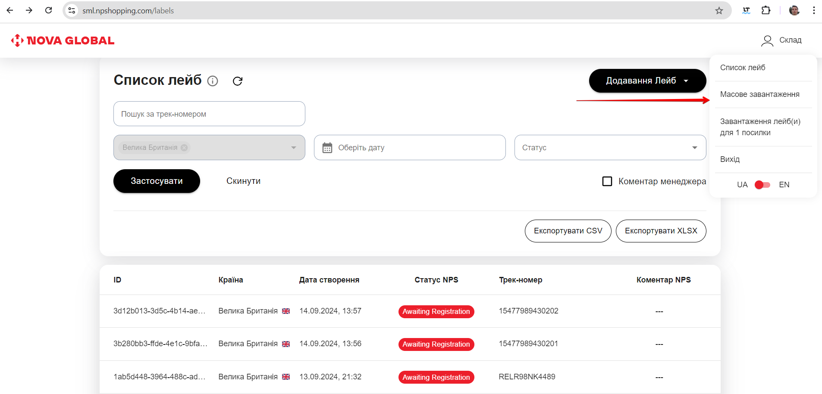Image resolution: width=822 pixels, height=394 pixels.
Task: Bookmark this page with the star icon
Action: click(x=719, y=10)
